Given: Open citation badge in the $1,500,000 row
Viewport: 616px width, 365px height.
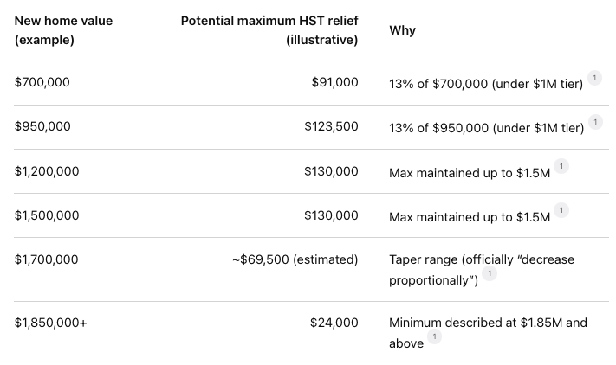Looking at the screenshot, I should tap(561, 210).
